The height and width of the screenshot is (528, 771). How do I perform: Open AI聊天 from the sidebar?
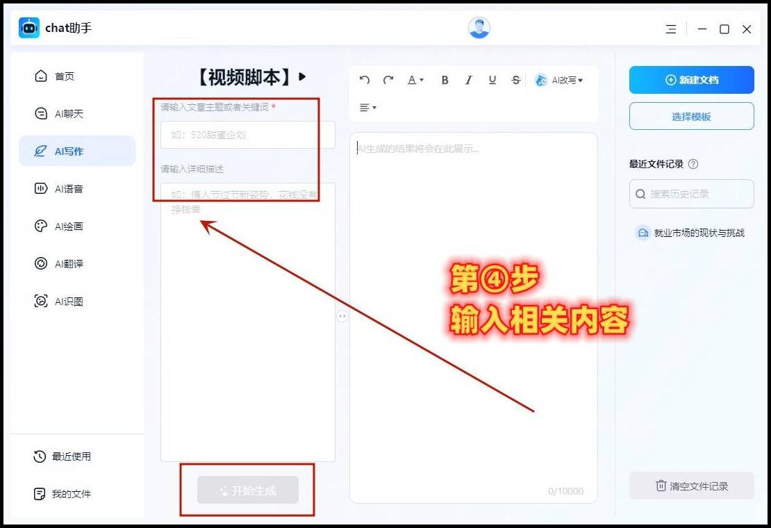(x=68, y=114)
